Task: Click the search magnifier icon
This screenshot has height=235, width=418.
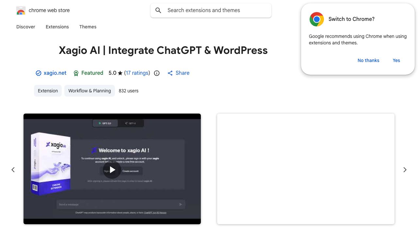Action: [x=158, y=10]
